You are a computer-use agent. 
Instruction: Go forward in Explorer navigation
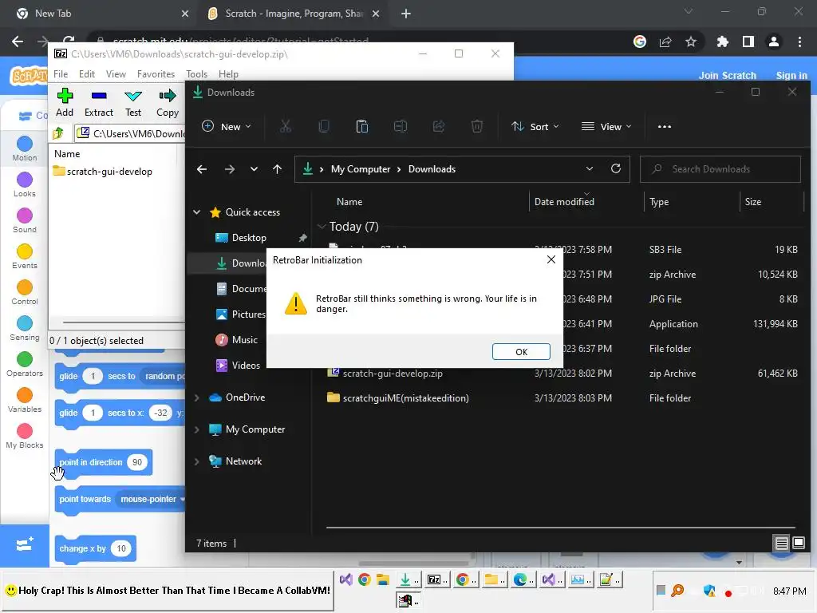click(229, 169)
